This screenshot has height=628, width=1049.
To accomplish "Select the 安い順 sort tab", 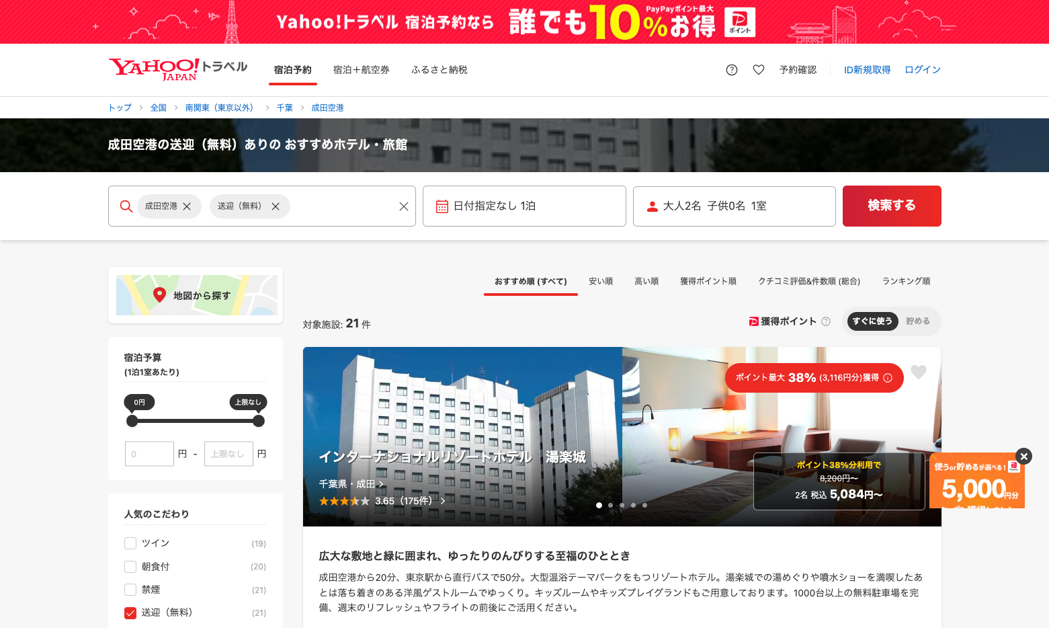I will [x=600, y=281].
